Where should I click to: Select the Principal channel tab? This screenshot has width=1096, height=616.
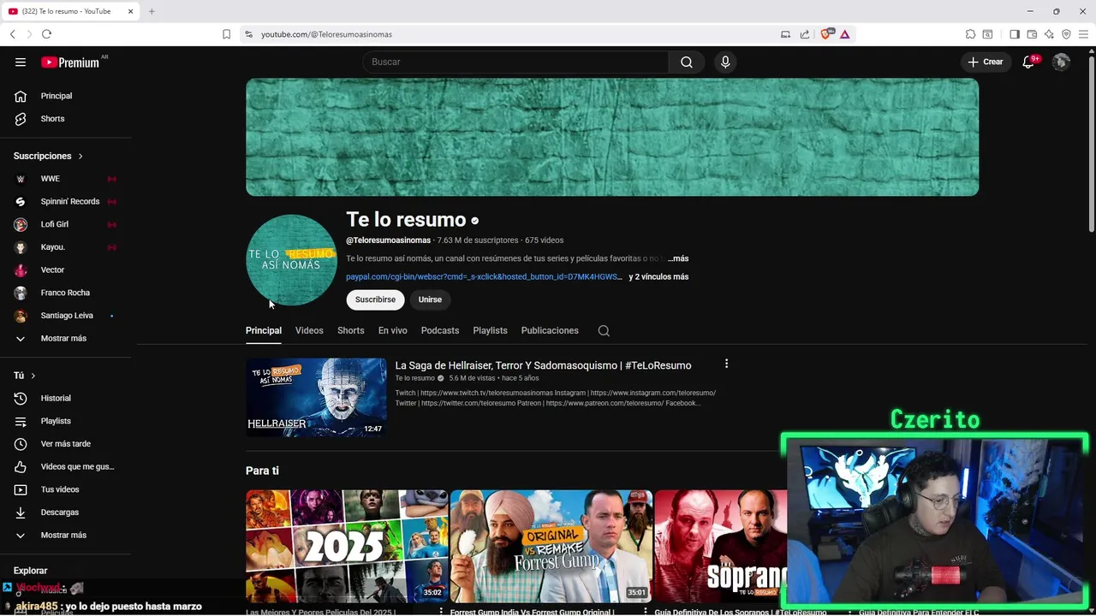(x=264, y=330)
